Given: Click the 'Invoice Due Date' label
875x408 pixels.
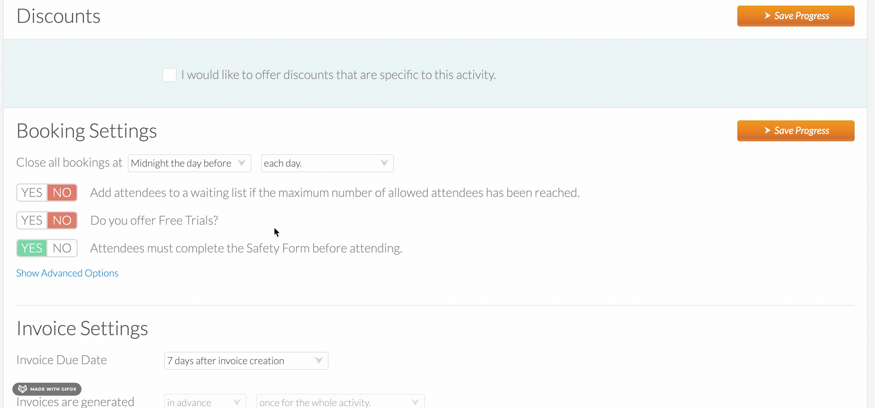Looking at the screenshot, I should coord(61,360).
